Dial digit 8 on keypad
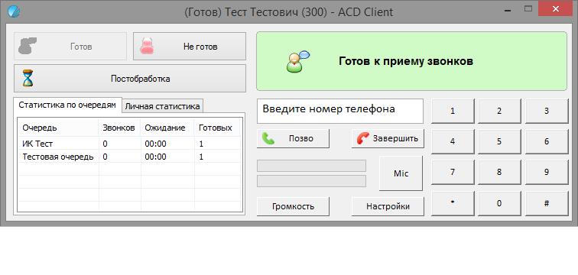 tap(499, 173)
